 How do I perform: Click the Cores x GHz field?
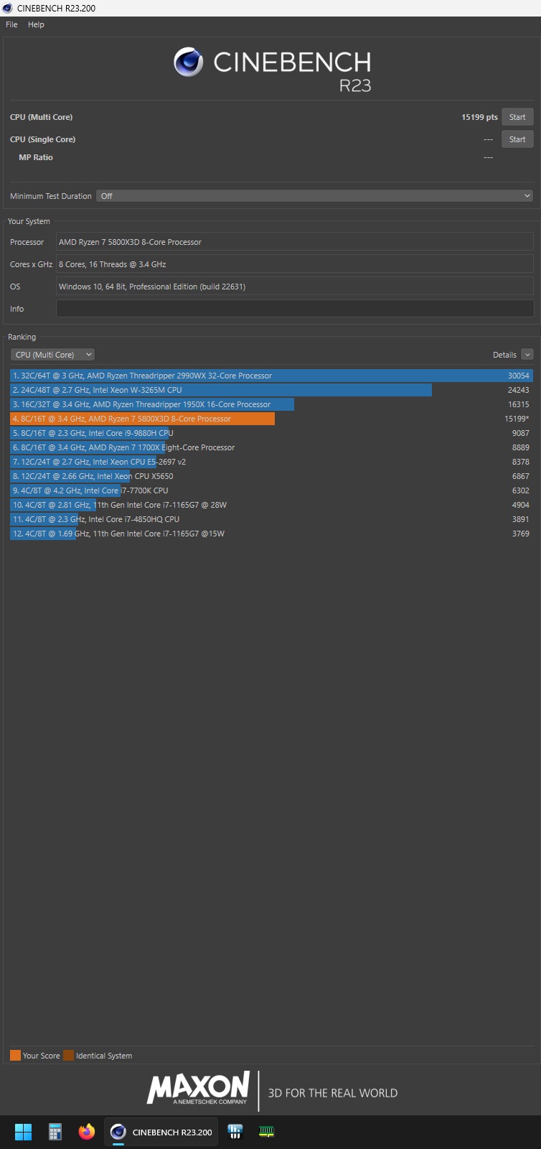pyautogui.click(x=295, y=264)
